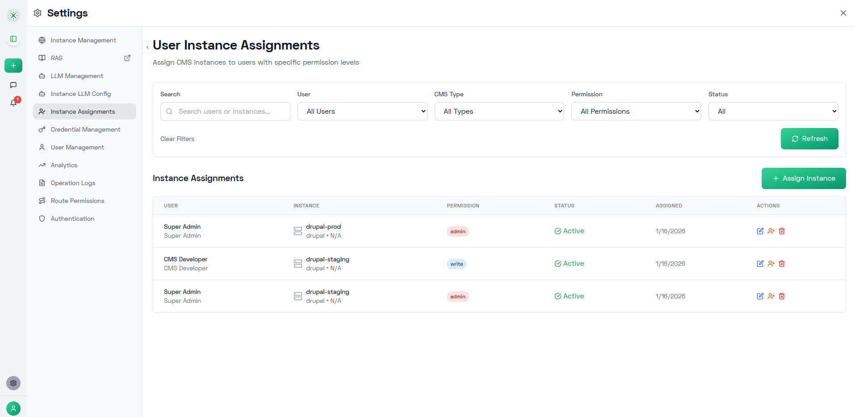Open the RAG menu item

point(84,58)
